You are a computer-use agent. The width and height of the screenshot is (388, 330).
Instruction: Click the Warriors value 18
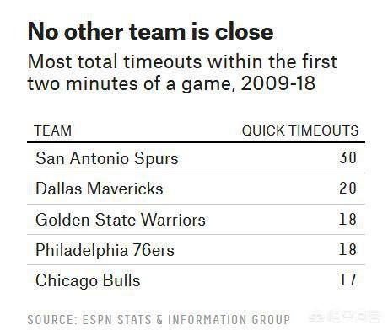point(348,219)
